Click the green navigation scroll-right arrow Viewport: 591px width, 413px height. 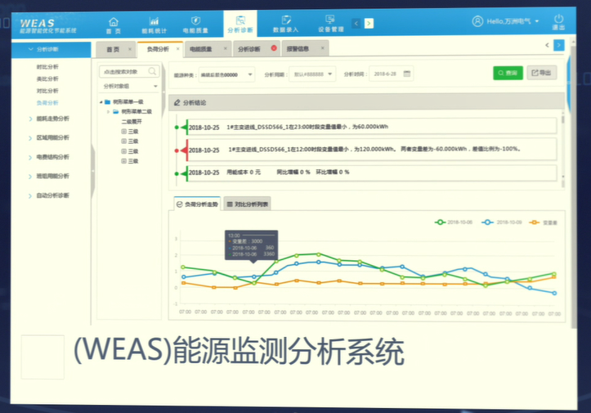point(369,24)
